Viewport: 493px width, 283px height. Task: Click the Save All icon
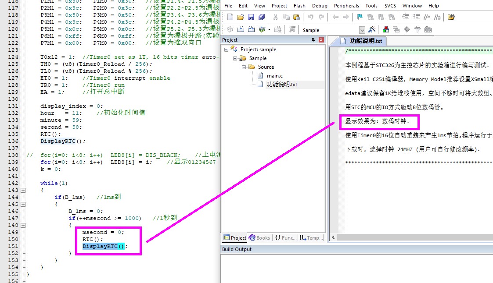click(x=261, y=18)
